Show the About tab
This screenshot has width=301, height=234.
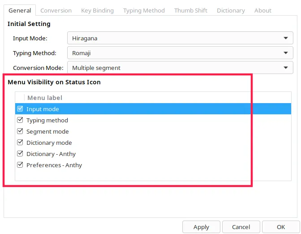click(262, 10)
